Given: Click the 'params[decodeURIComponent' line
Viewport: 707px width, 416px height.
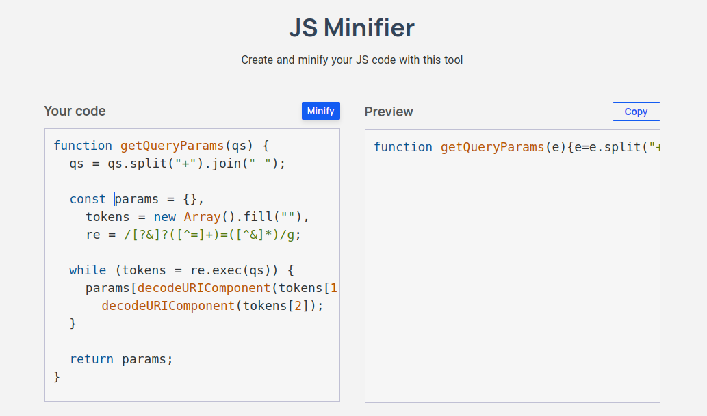Looking at the screenshot, I should click(211, 288).
